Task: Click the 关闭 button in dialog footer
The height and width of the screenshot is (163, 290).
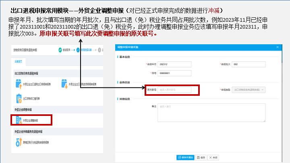Action: 213,157
